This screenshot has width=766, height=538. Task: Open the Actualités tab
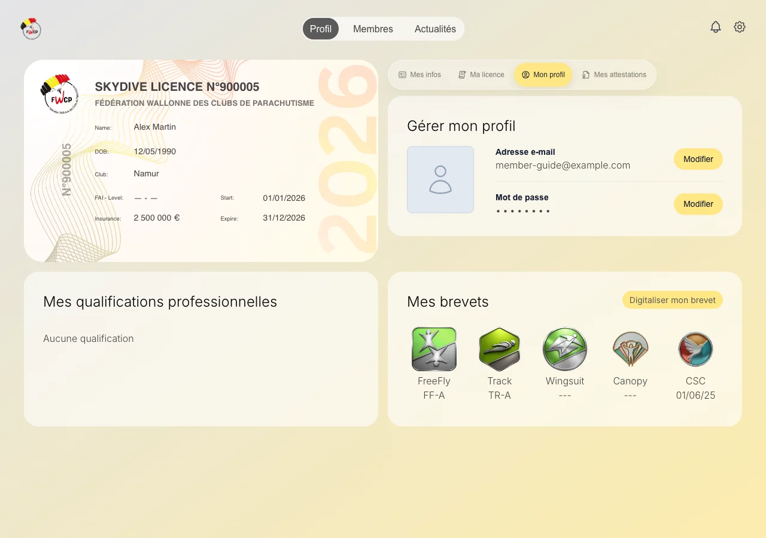[x=435, y=29]
